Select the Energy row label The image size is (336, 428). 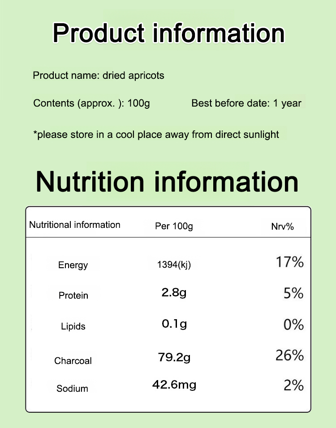pos(73,265)
